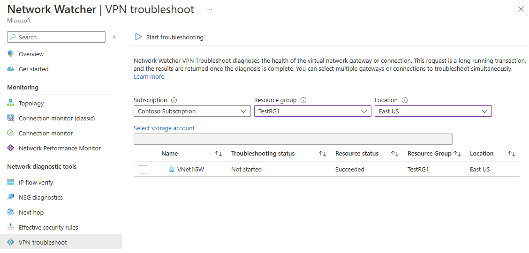The height and width of the screenshot is (253, 529).
Task: Click the Connection monitor (classic) icon
Action: tap(11, 119)
